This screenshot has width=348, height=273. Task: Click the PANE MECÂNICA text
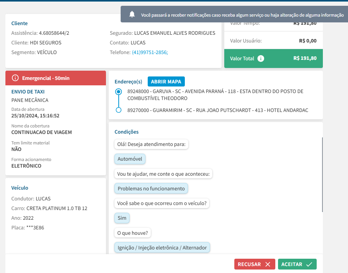(30, 100)
